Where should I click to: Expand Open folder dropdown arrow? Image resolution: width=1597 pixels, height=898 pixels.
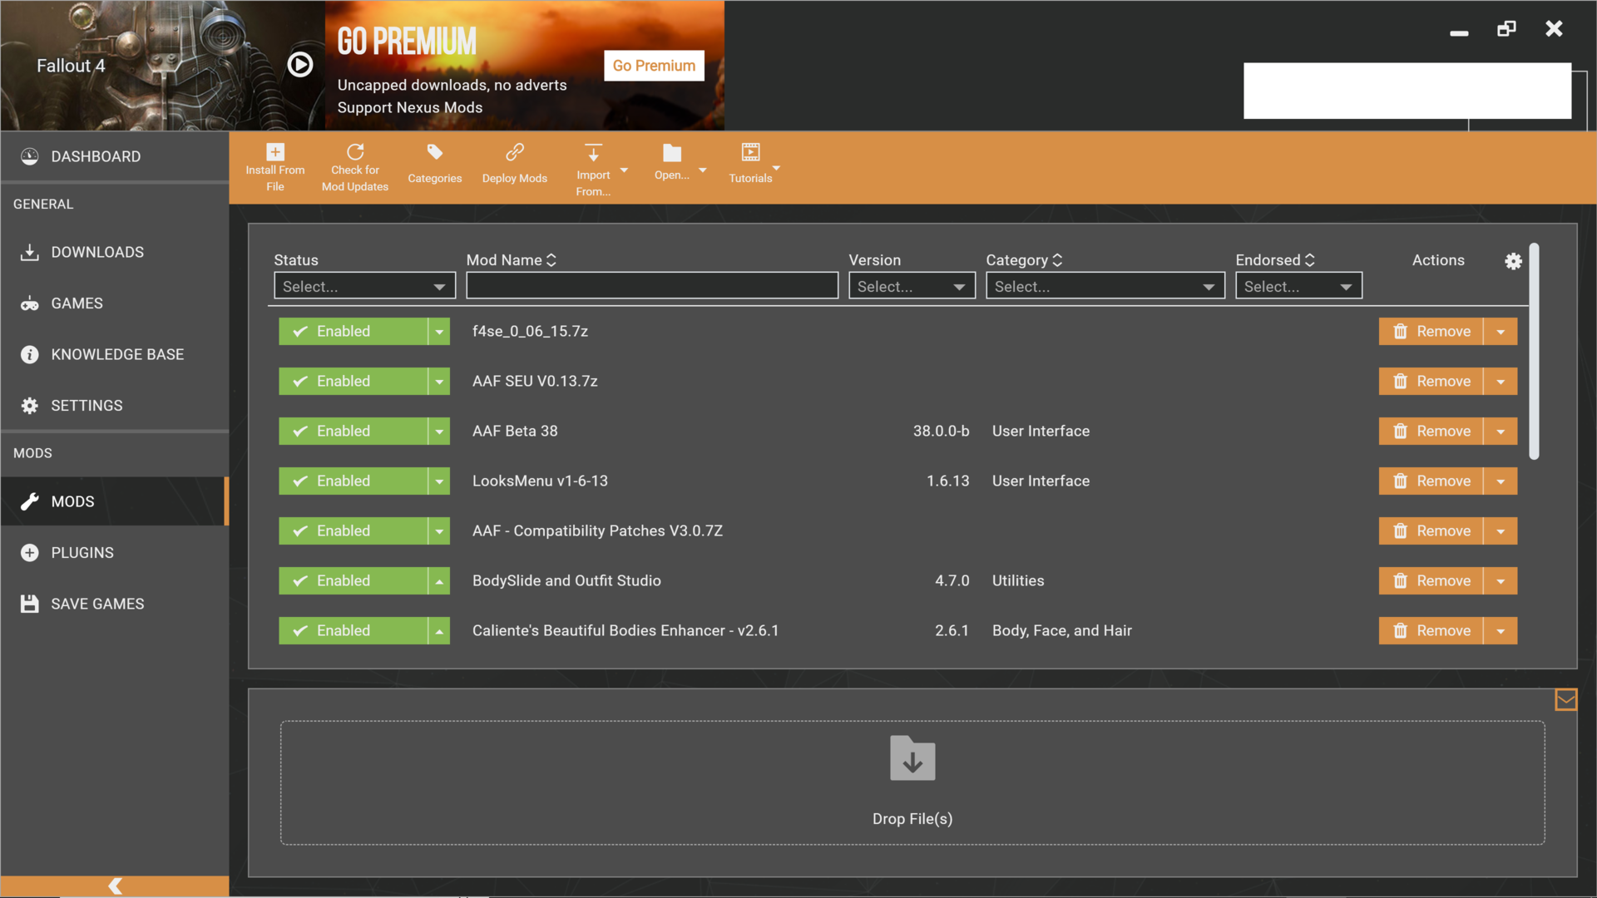coord(702,170)
